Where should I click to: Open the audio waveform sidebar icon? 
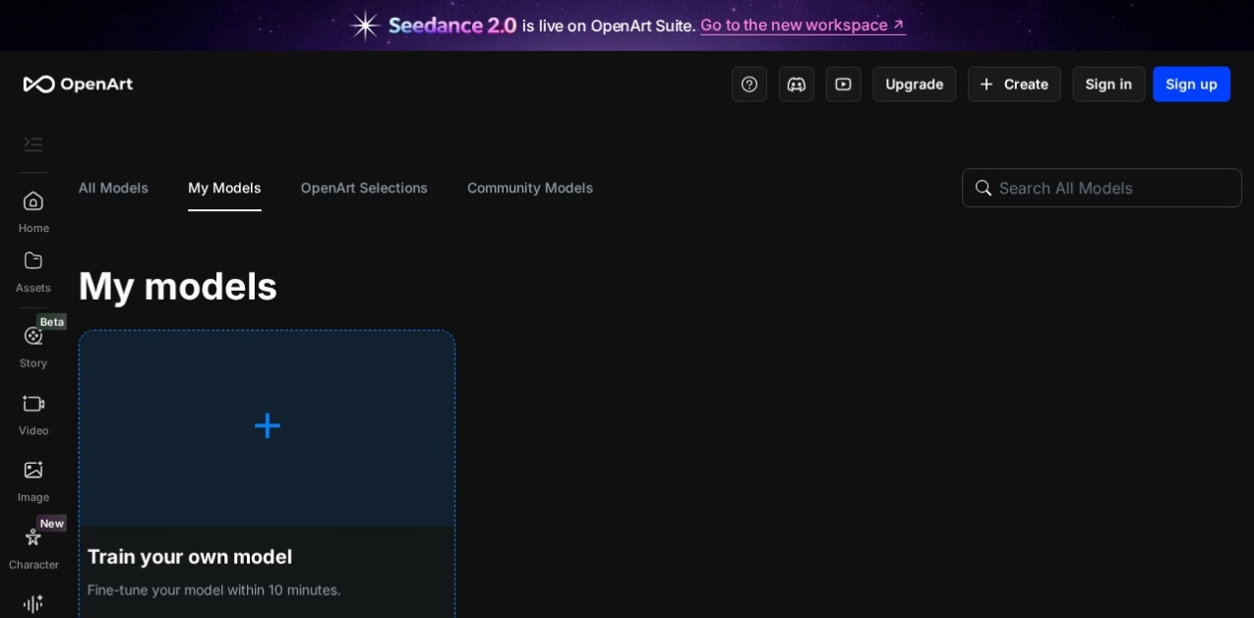click(33, 603)
